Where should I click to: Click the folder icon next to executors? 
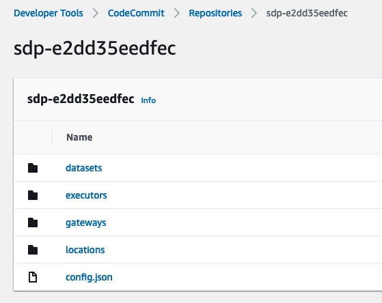click(x=33, y=195)
